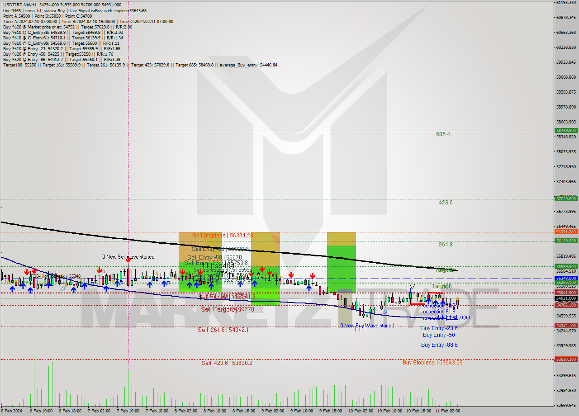Click the green 55589.900 price tag
Screen dimensions: 579x416
[566, 267]
